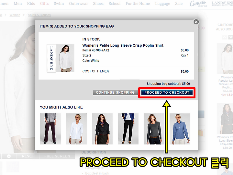View the blue button-down shirt suggestion
Screen dimensions: 233x175
[x=180, y=129]
